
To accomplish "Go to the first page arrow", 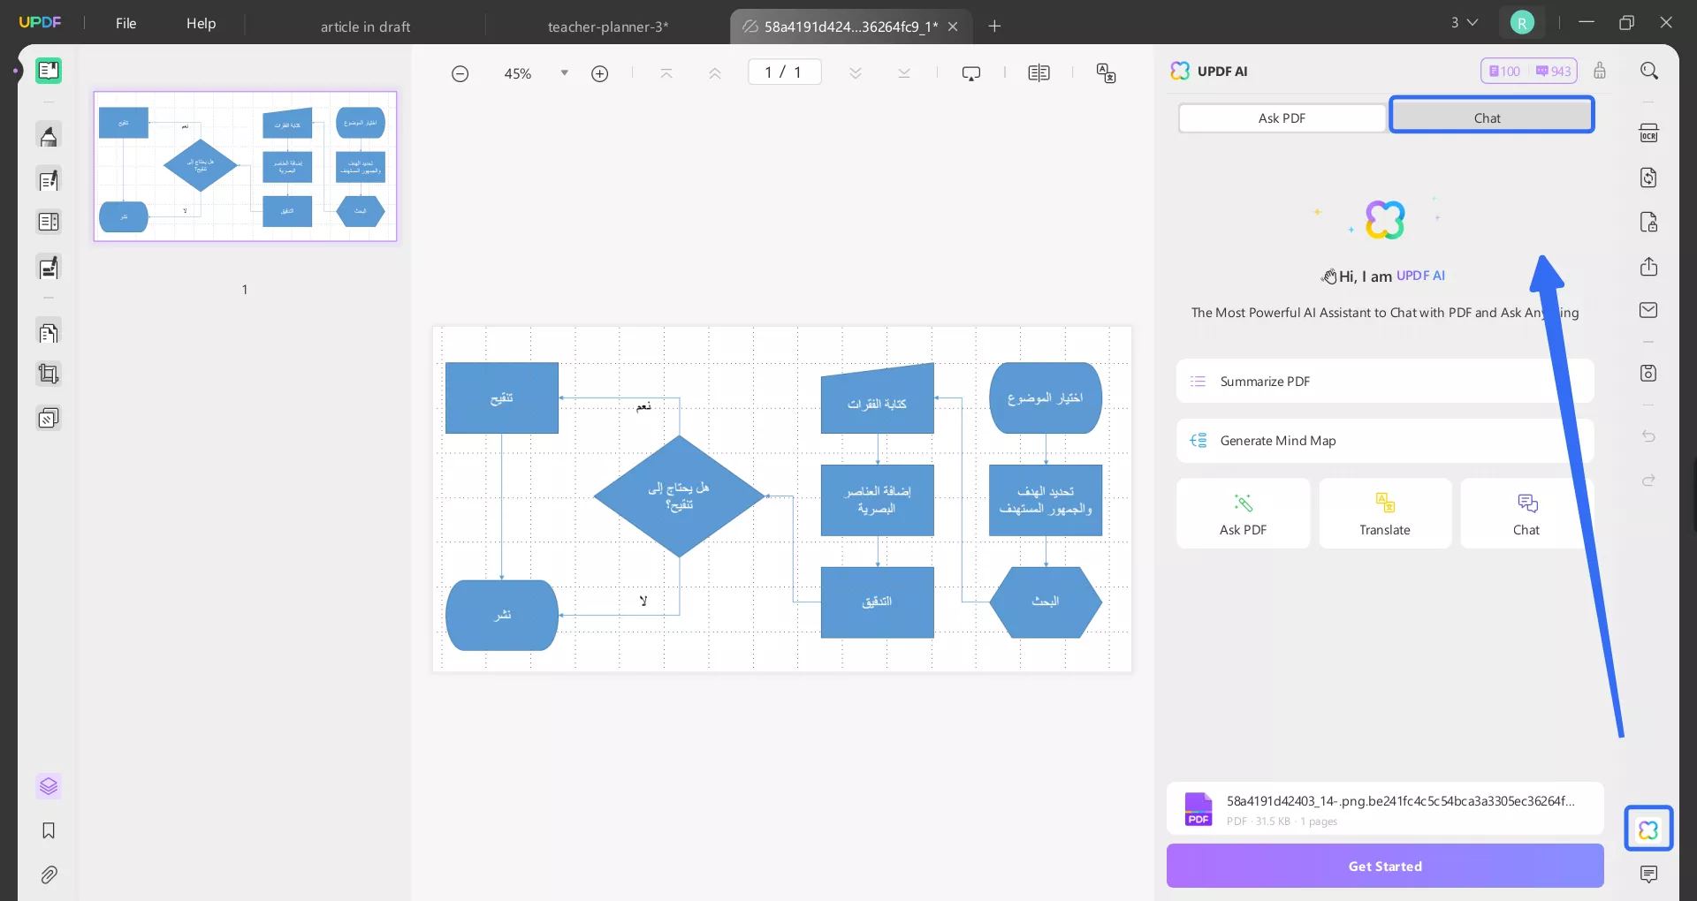I will click(666, 73).
